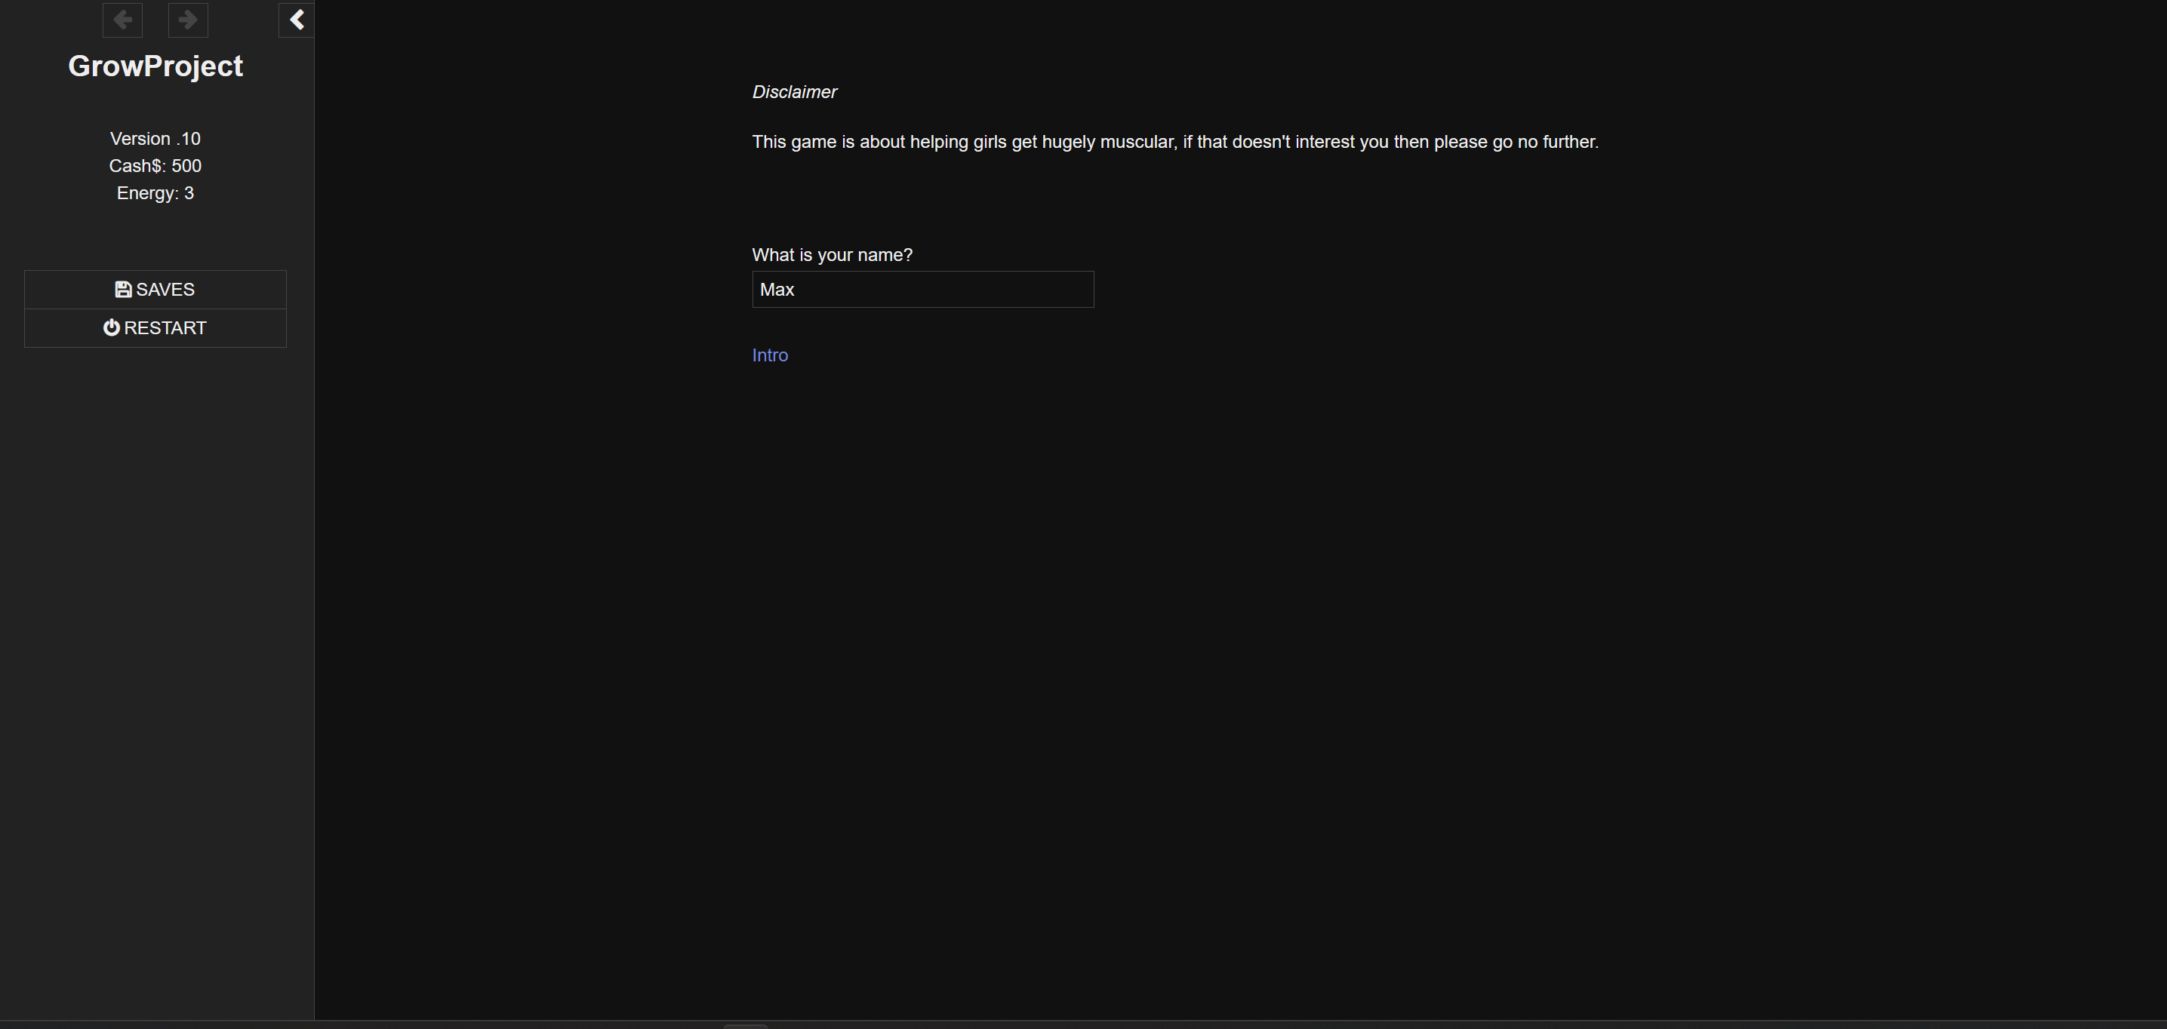Click the forward history arrow
2167x1029 pixels.
(x=189, y=20)
